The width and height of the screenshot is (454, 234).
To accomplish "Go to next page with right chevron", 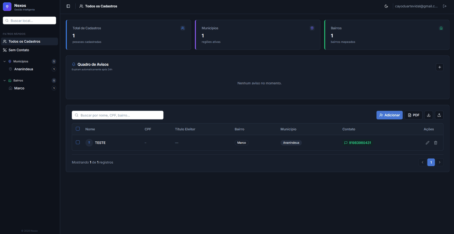I will click(439, 163).
